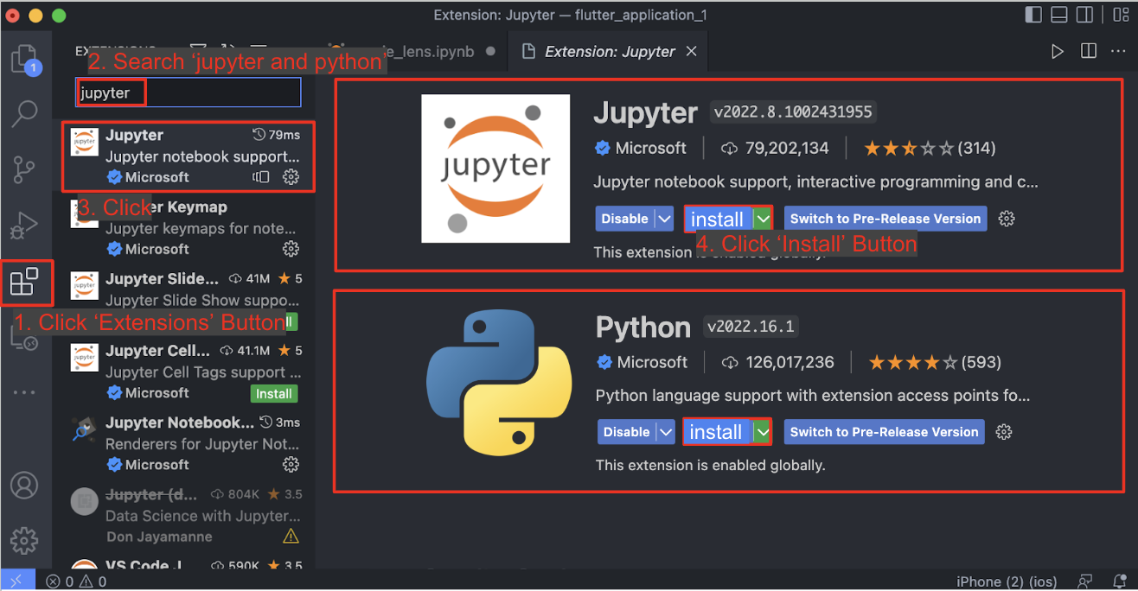Click the 79ms activation time on Jupyter row
1138x591 pixels.
pos(276,135)
